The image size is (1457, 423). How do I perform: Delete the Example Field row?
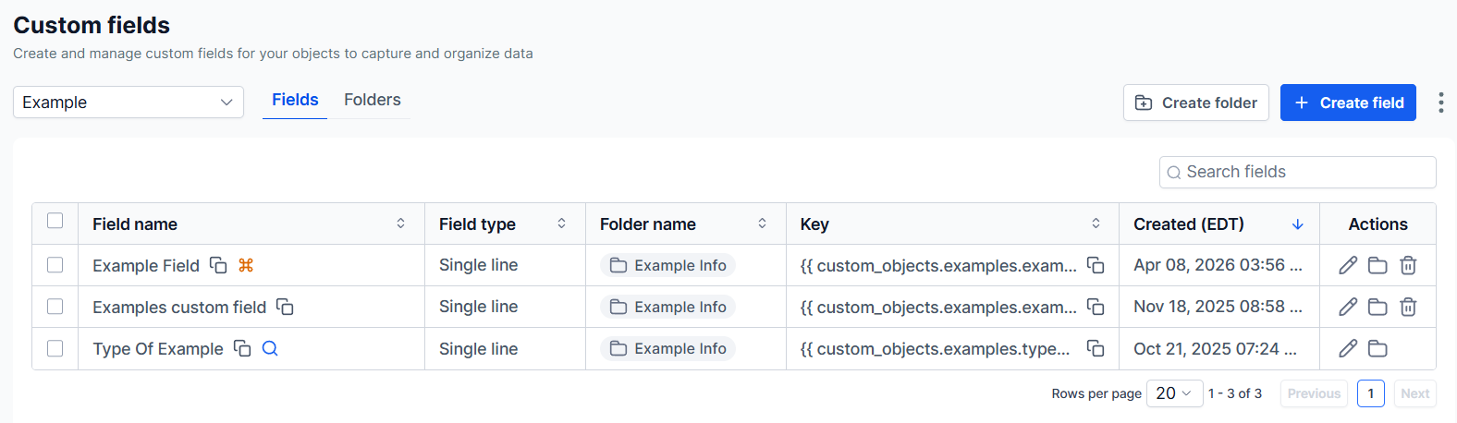[x=1408, y=266]
